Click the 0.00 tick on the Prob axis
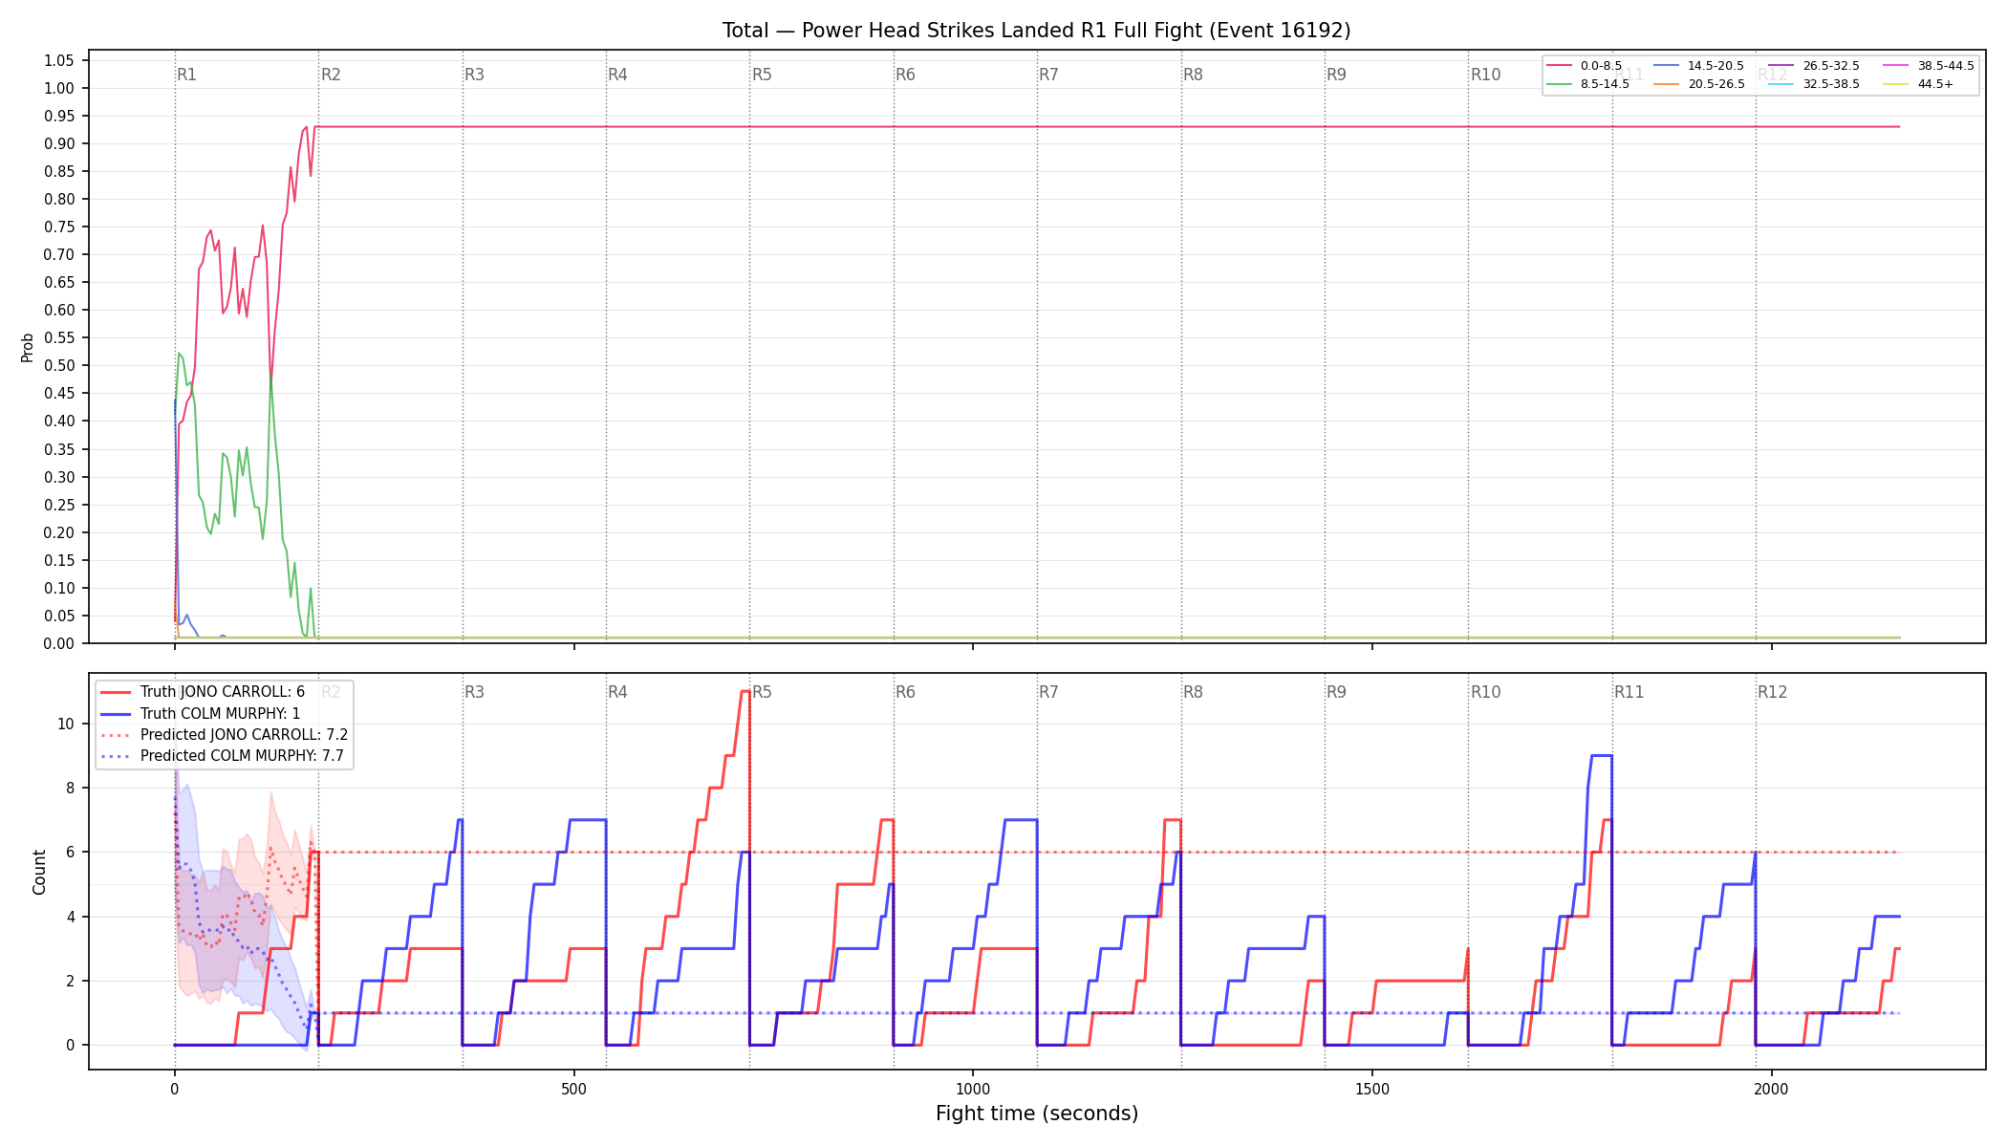The width and height of the screenshot is (2007, 1147). tap(58, 643)
